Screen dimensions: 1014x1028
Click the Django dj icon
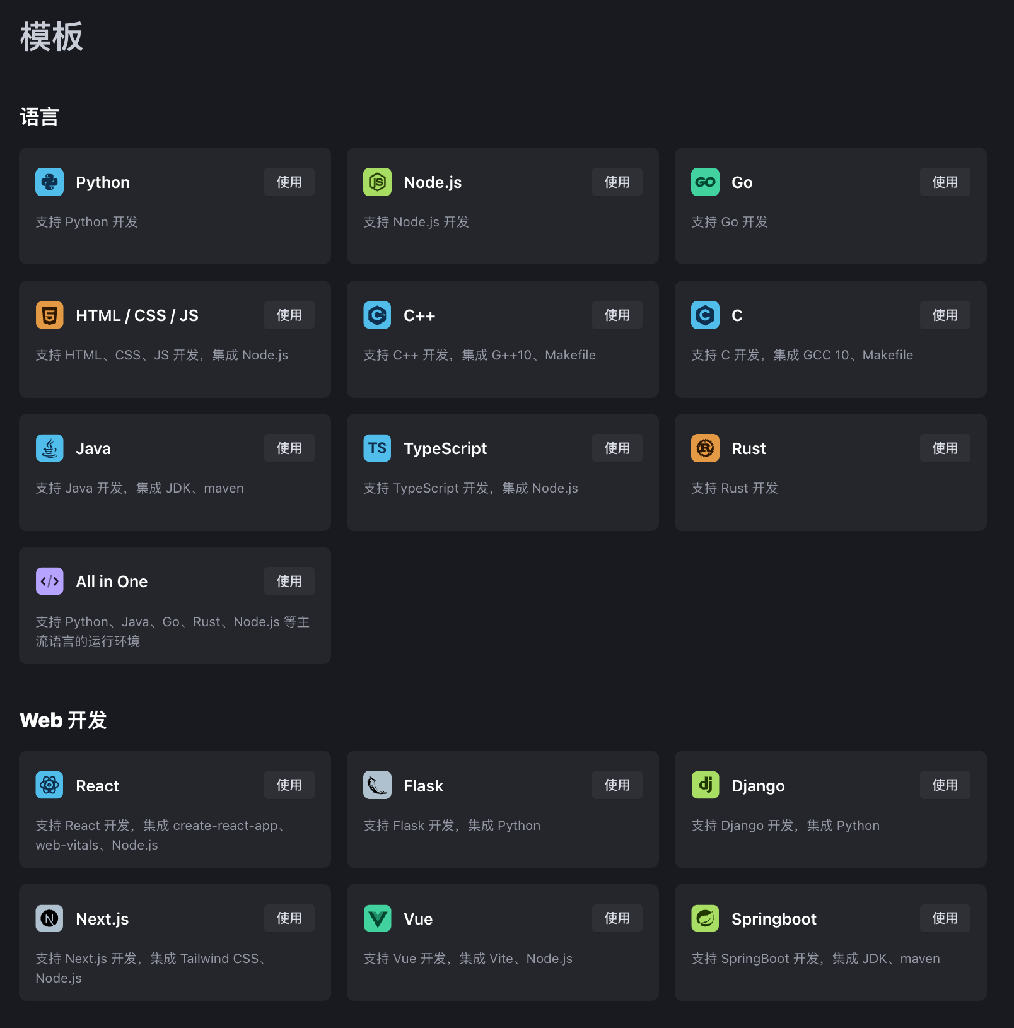[705, 785]
